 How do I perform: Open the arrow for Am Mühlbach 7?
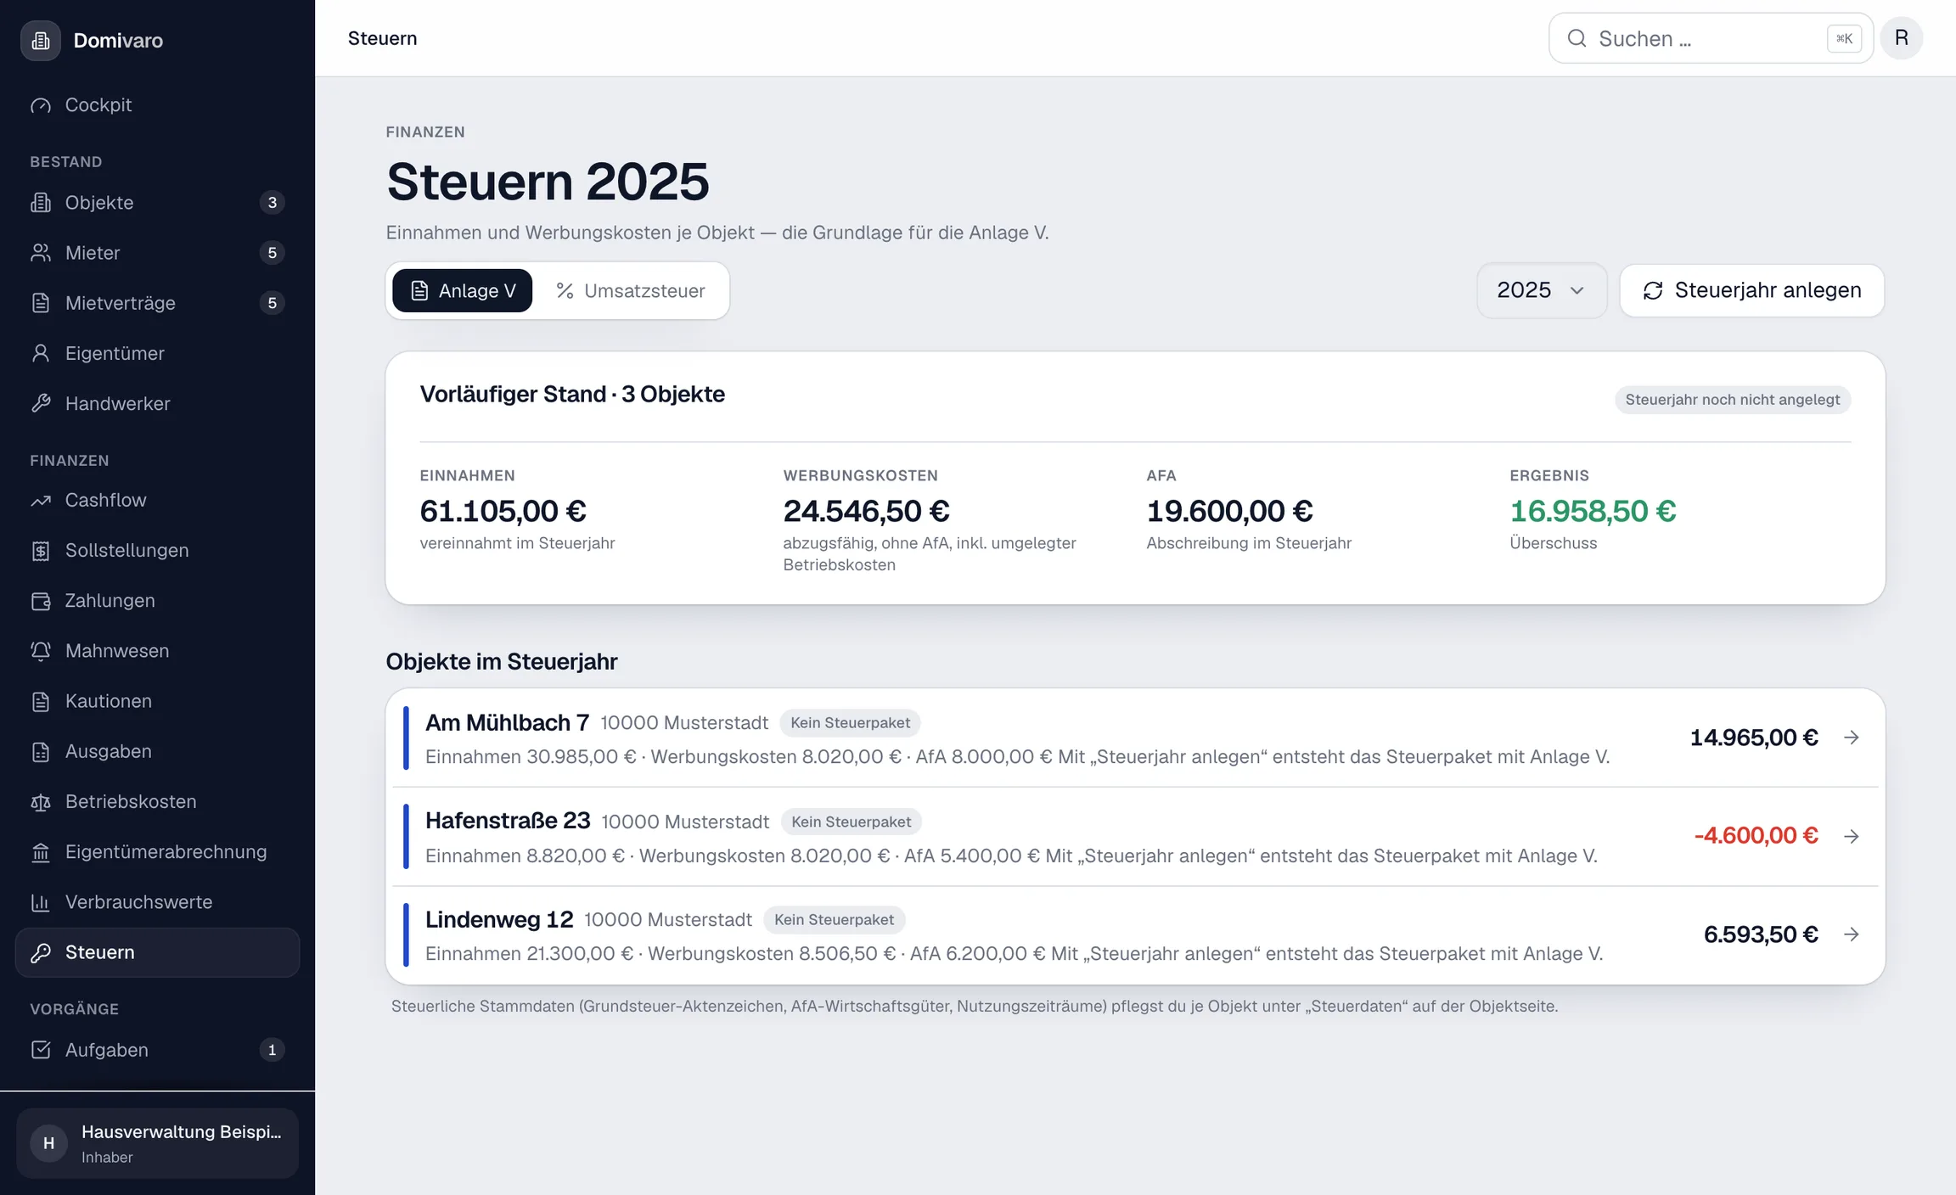pos(1852,738)
